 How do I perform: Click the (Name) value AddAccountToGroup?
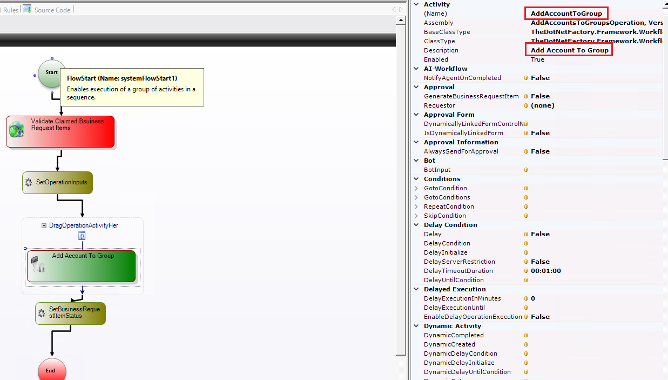click(566, 14)
